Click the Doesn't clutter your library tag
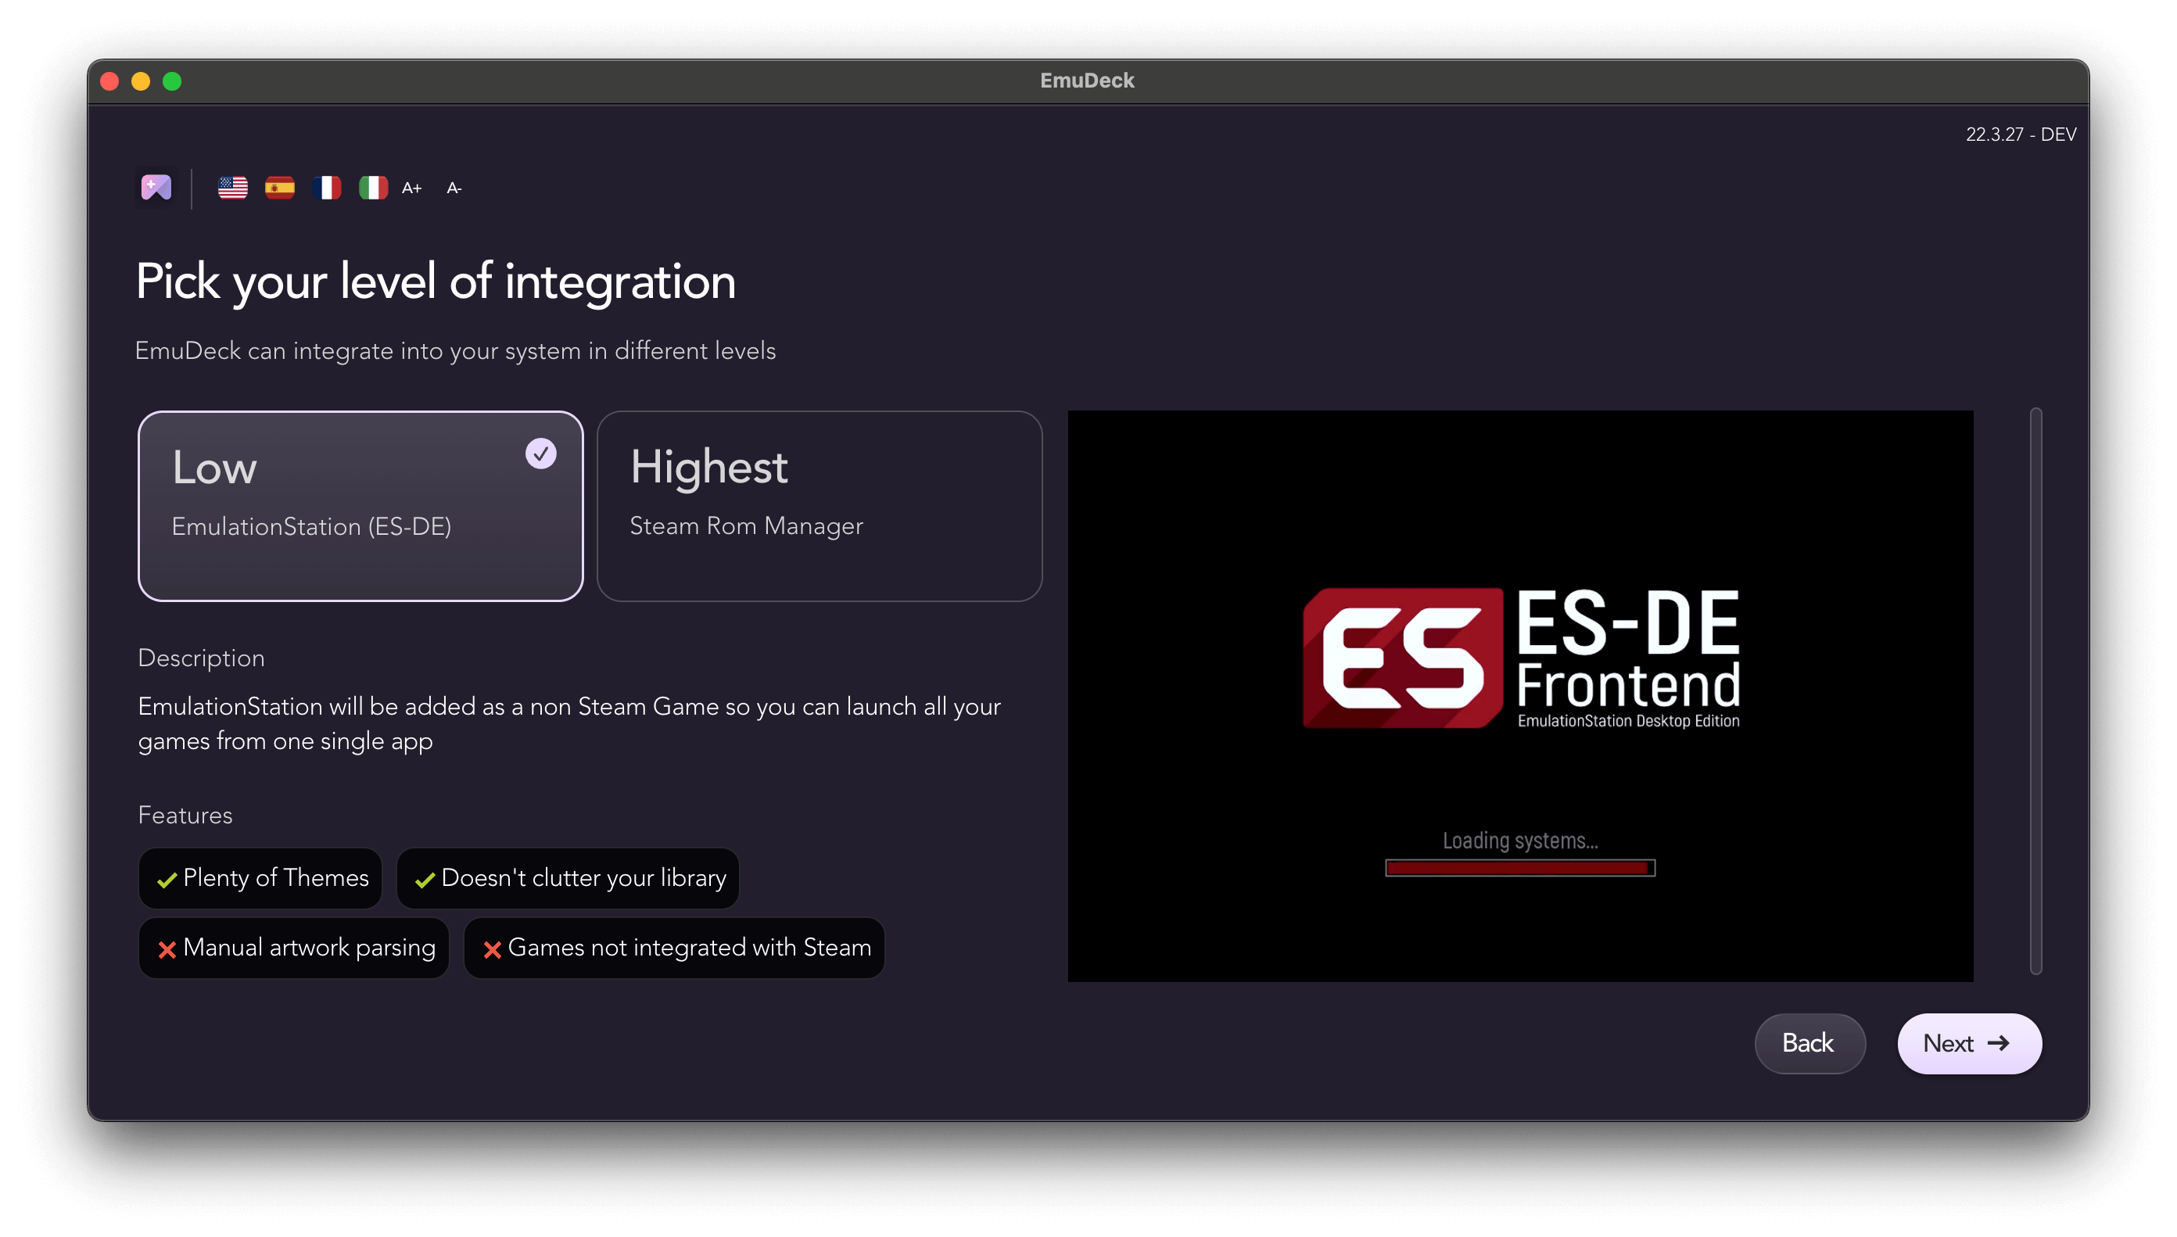This screenshot has width=2177, height=1237. (x=568, y=878)
